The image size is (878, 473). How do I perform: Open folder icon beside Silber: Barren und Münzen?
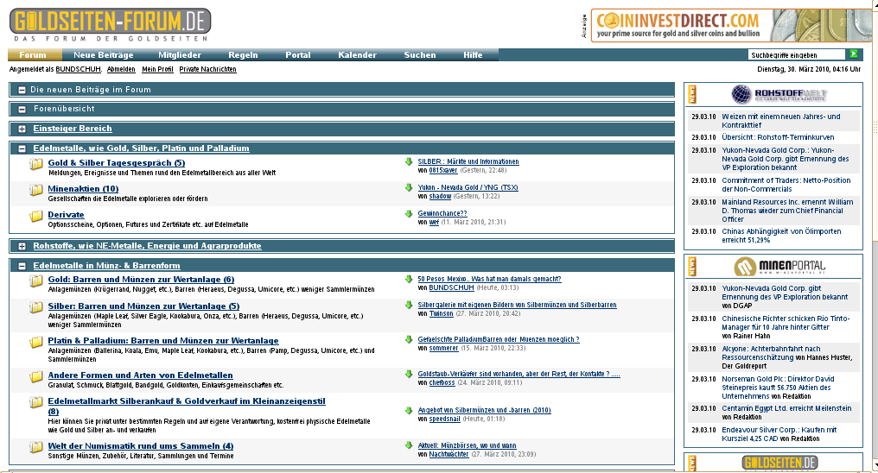[35, 307]
